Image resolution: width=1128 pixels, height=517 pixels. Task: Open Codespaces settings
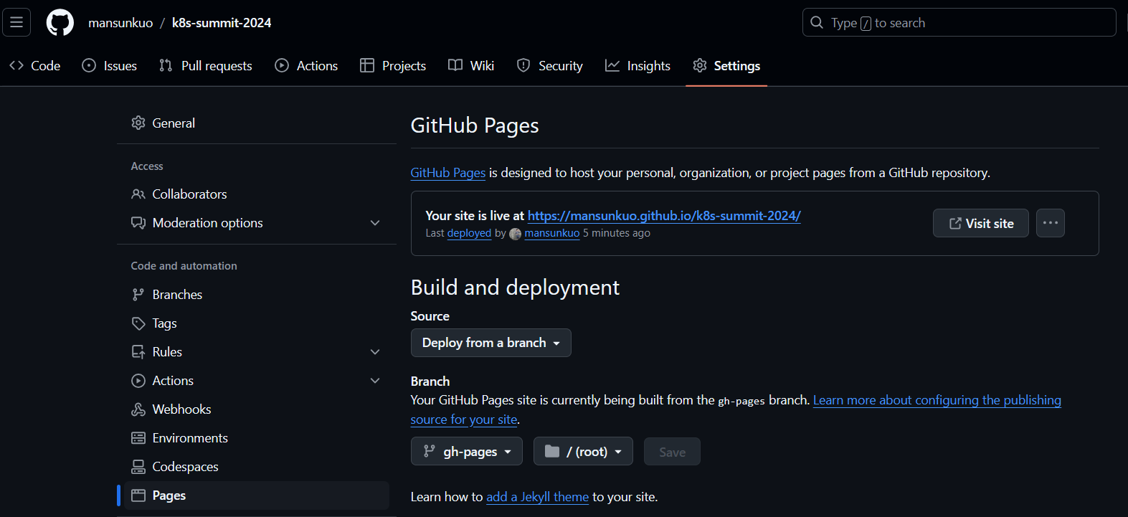tap(257, 467)
